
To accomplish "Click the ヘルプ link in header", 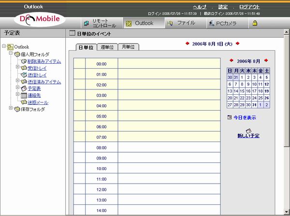I will 200,7.
